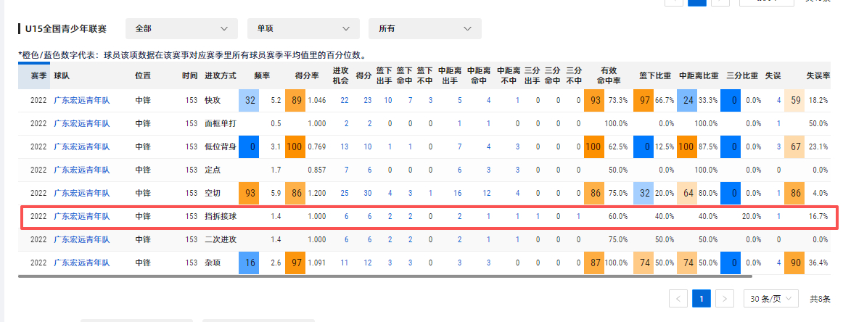Click the 13 进攻机会 value in 低位背身 row
The height and width of the screenshot is (322, 843).
(345, 146)
